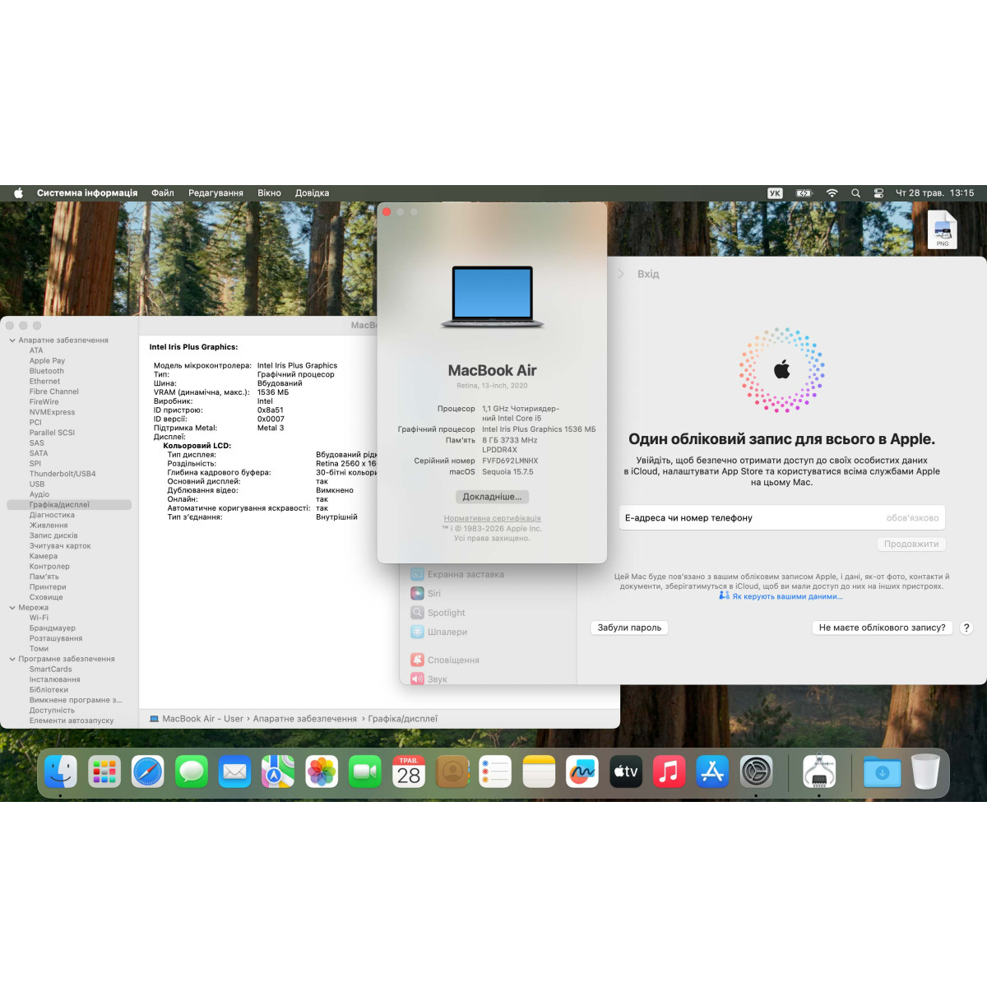987x987 pixels.
Task: Open System Information chip icon in Dock
Action: click(x=819, y=772)
